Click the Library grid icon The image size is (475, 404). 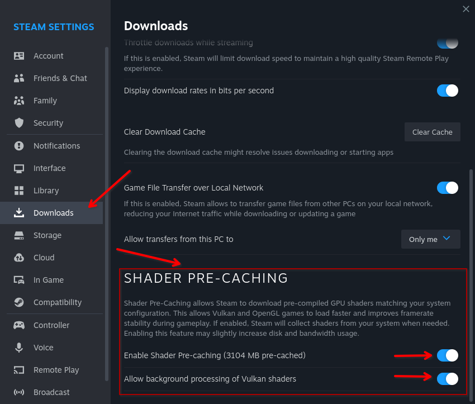pos(19,191)
